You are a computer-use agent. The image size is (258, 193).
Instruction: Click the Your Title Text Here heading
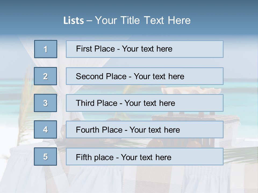coord(143,20)
